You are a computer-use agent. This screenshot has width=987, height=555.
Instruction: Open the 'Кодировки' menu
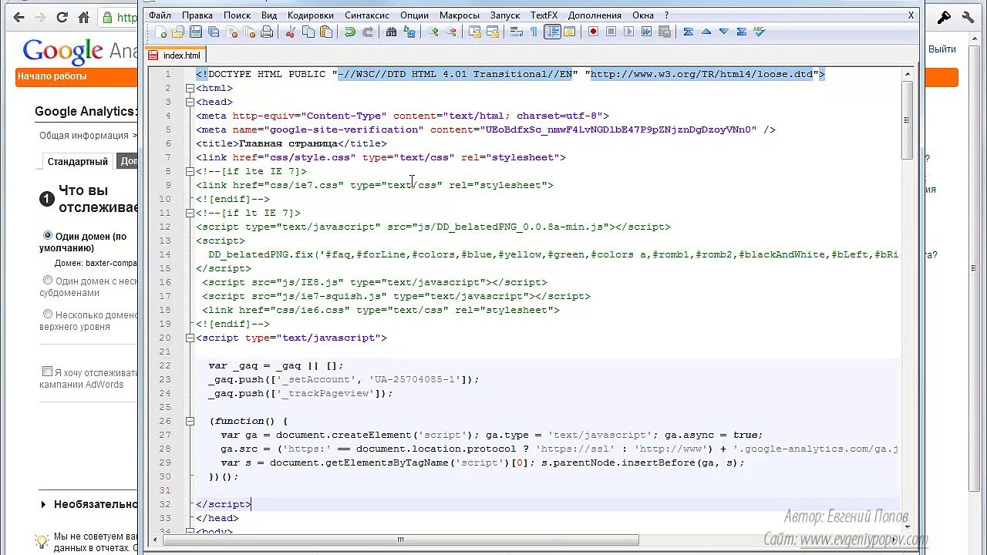click(310, 15)
